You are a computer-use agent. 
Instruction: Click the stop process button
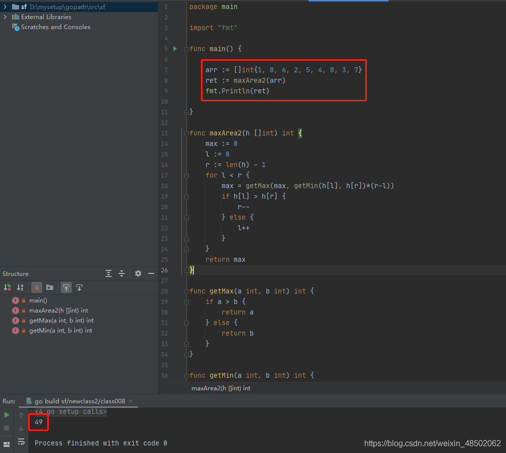[7, 428]
